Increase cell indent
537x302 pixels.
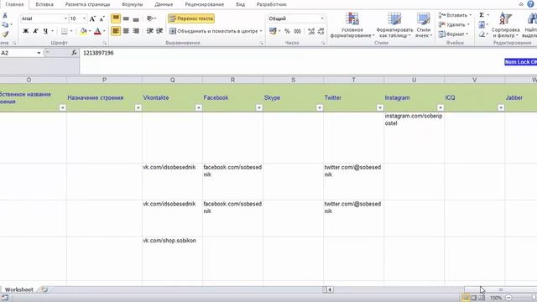[x=159, y=31]
